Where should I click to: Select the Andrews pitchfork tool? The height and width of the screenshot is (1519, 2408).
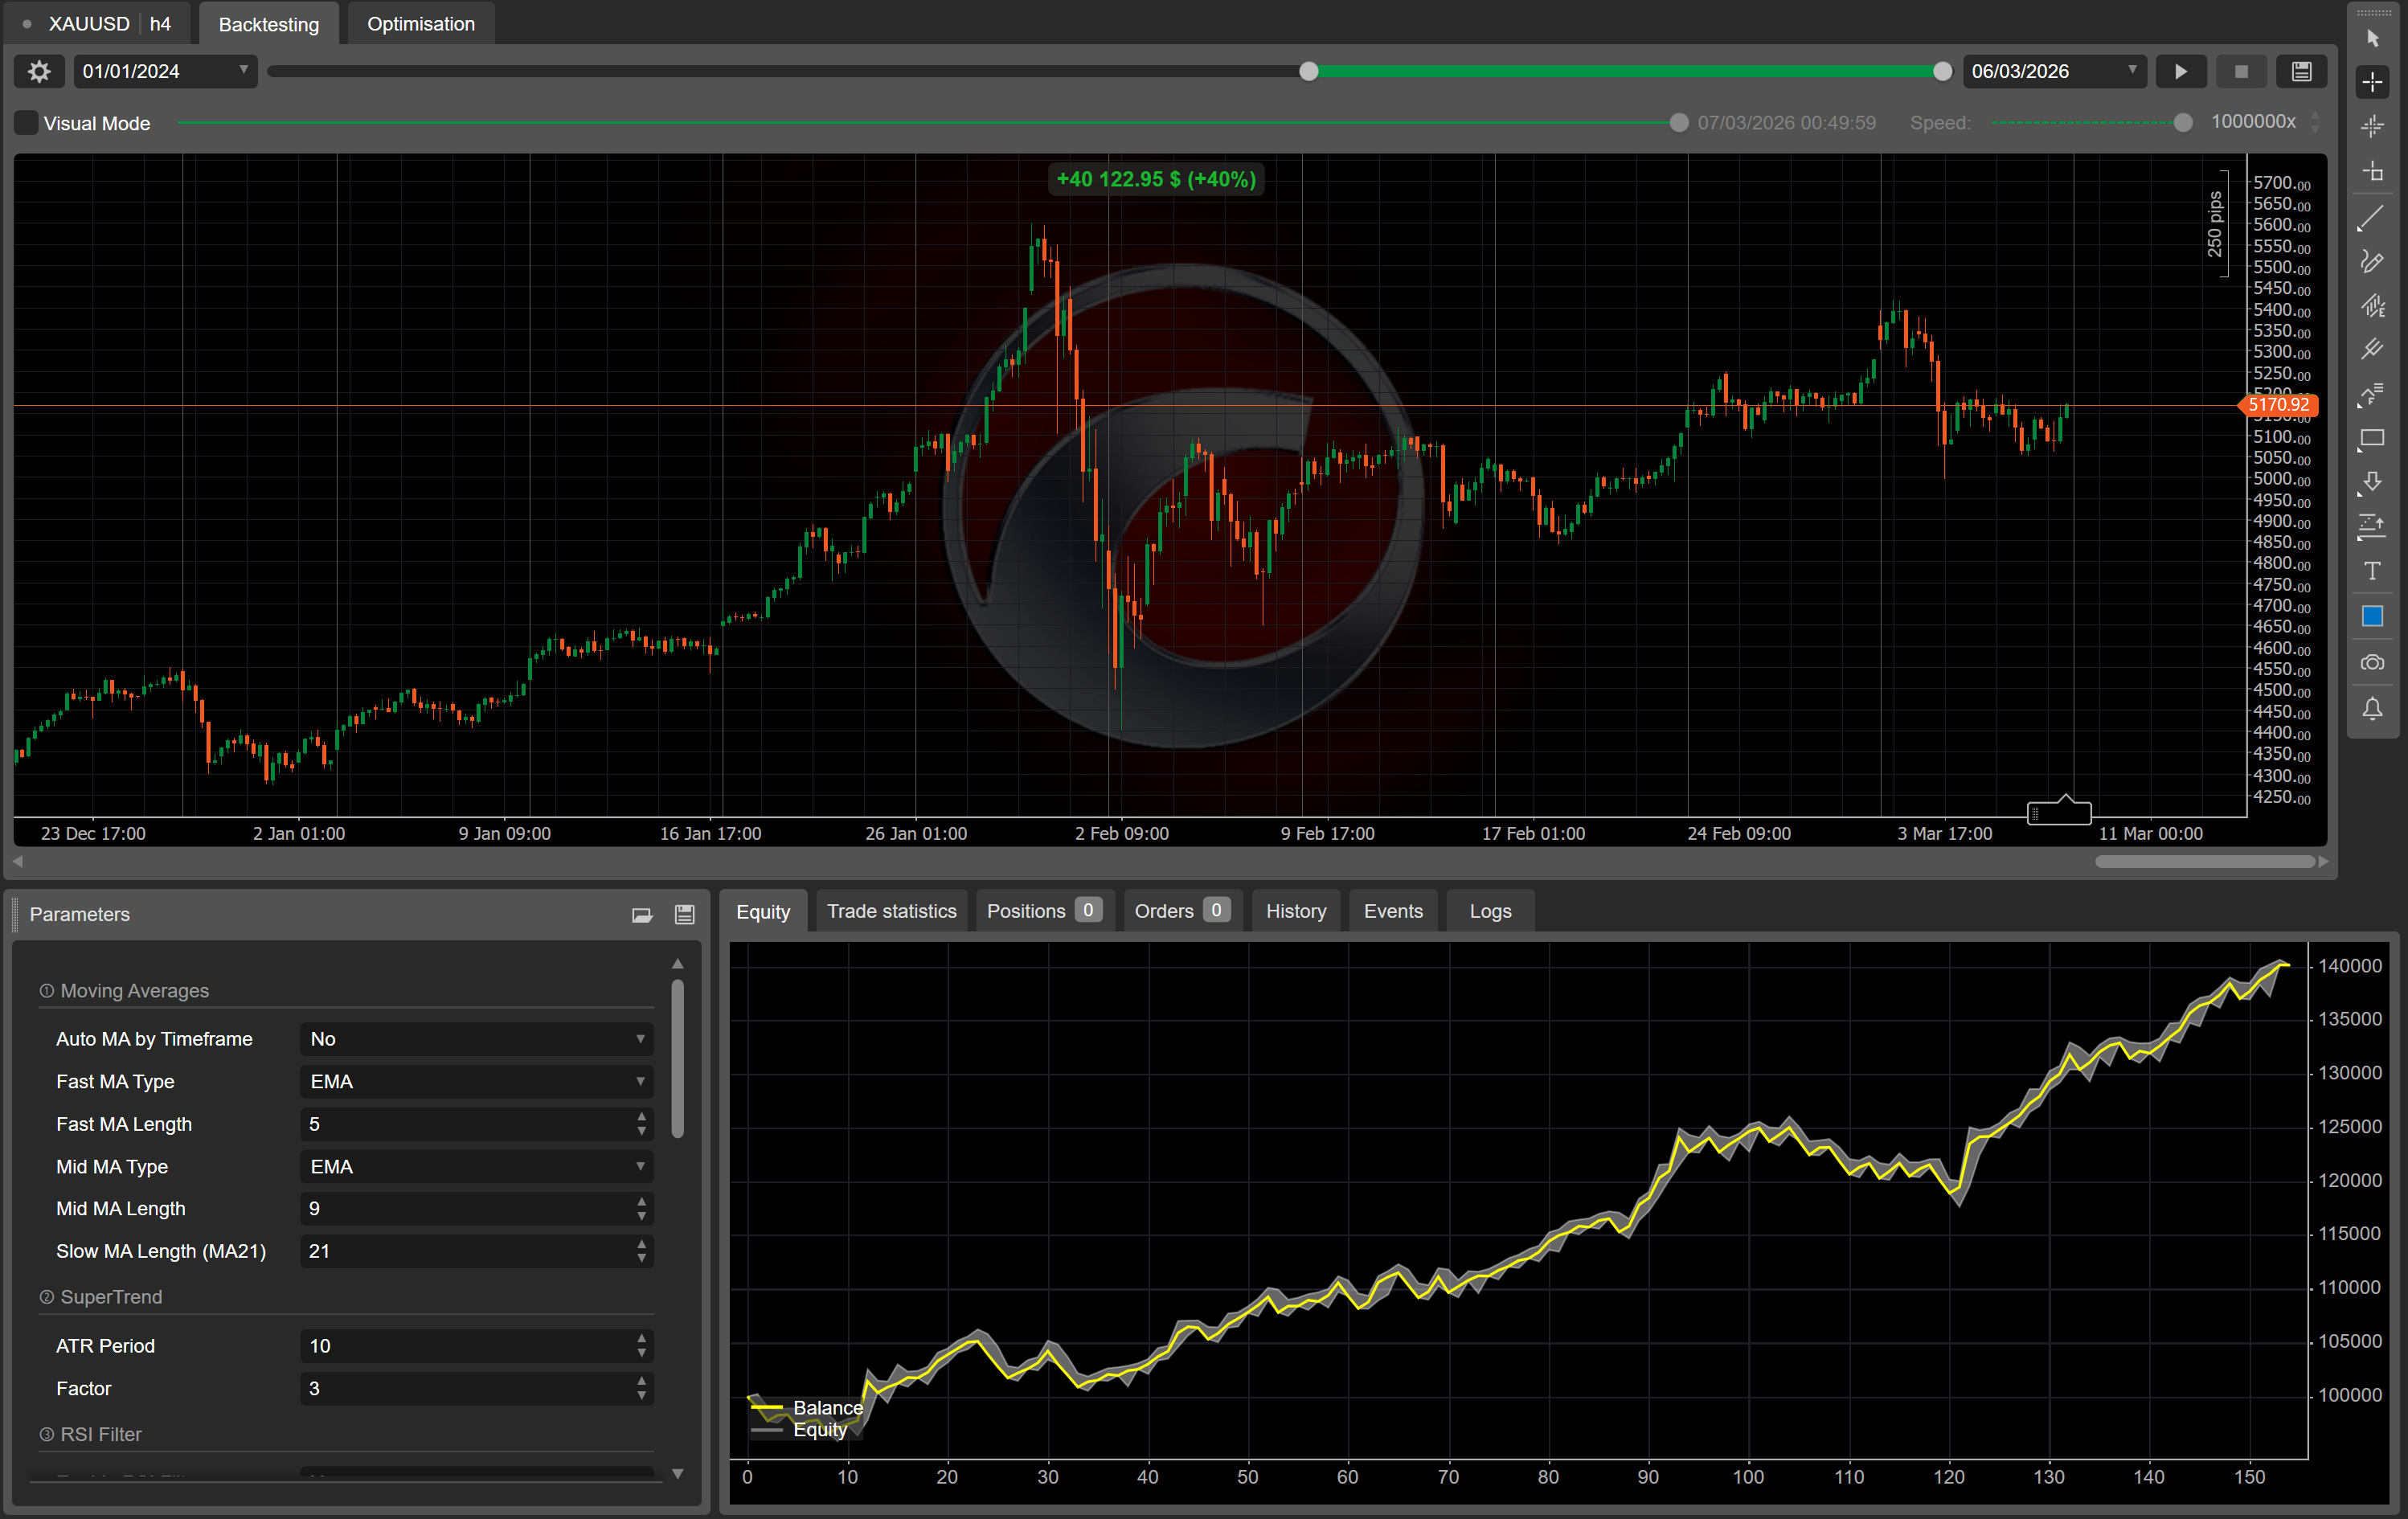[x=2371, y=349]
